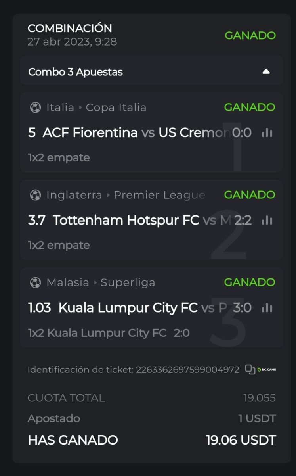Click the BC.GAME logo
The image size is (296, 476).
[x=267, y=370]
